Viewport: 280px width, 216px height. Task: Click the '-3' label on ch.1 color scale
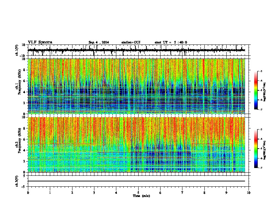point(261,71)
